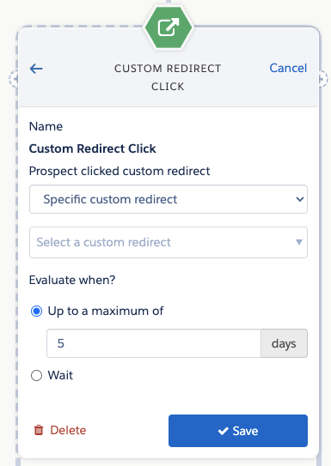This screenshot has height=466, width=331.
Task: Cancel editing the custom redirect click
Action: click(x=288, y=68)
